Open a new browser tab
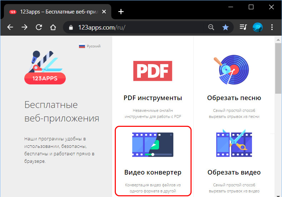The height and width of the screenshot is (197, 282). coord(121,12)
